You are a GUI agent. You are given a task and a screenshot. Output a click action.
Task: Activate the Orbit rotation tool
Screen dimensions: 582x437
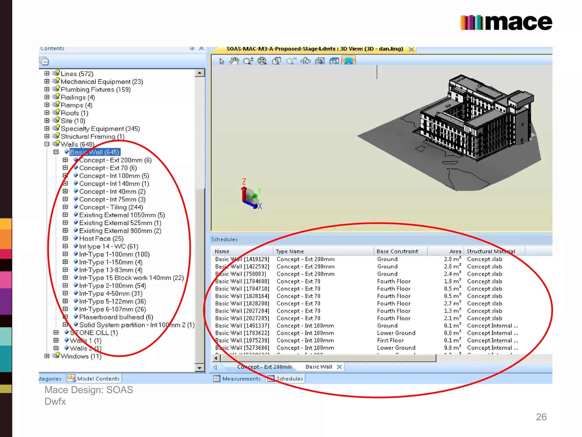point(305,61)
